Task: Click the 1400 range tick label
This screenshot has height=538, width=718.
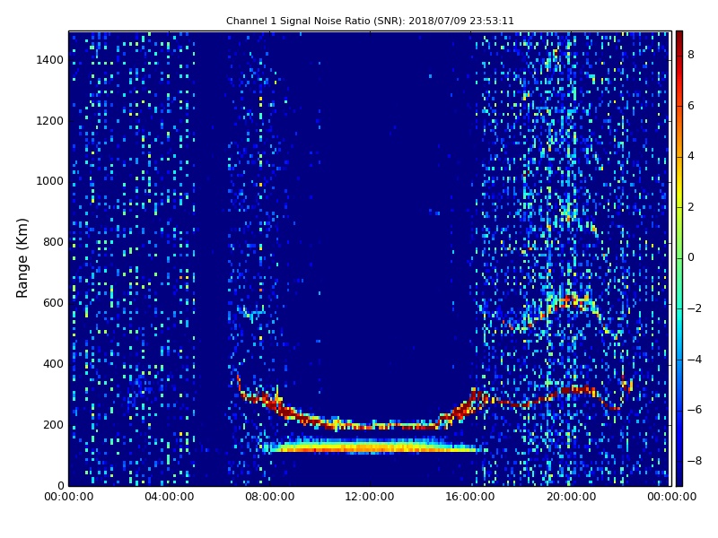Action: pos(49,60)
